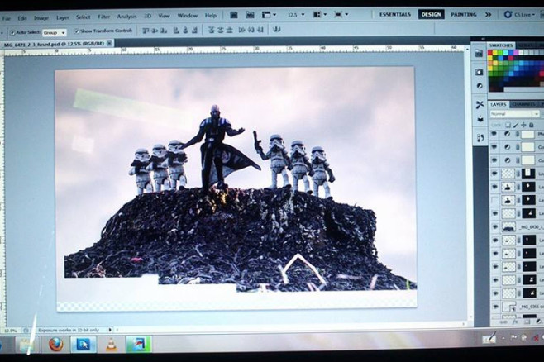This screenshot has width=544, height=362.
Task: Open VLC media player from taskbar
Action: point(112,345)
